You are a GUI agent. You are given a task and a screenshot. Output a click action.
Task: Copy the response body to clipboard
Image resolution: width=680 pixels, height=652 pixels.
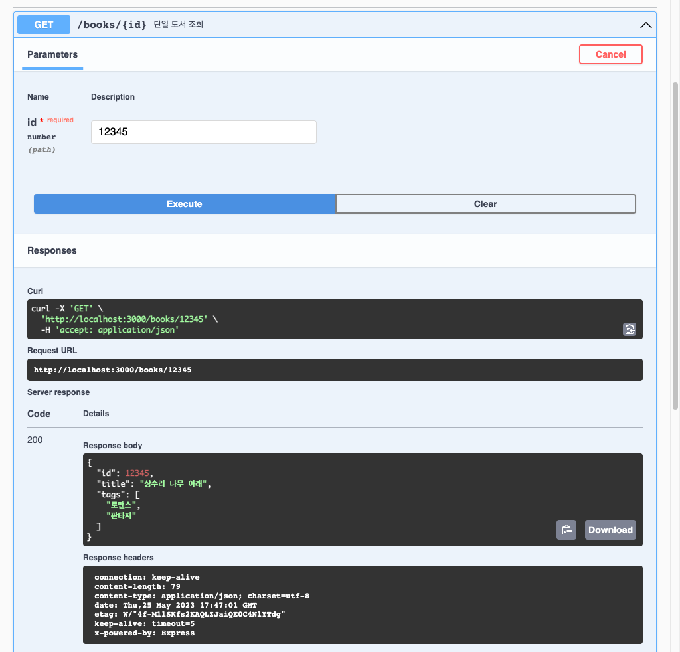(566, 530)
